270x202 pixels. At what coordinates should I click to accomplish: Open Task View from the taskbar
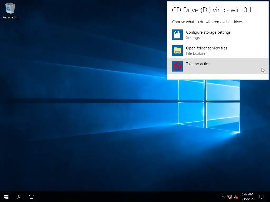(x=32, y=197)
